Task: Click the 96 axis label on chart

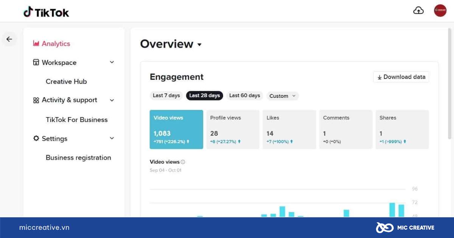Action: (415, 189)
